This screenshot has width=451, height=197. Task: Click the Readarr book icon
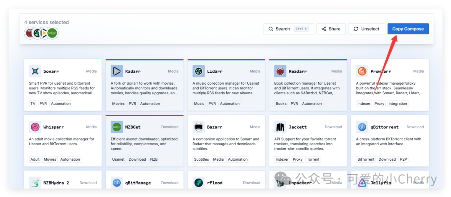pyautogui.click(x=280, y=71)
